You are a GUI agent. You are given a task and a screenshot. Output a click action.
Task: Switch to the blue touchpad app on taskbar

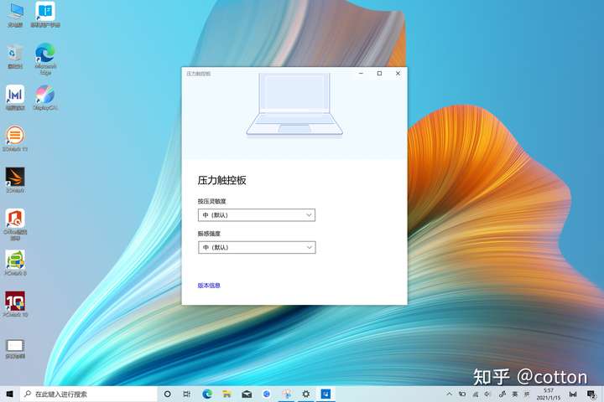coord(325,394)
